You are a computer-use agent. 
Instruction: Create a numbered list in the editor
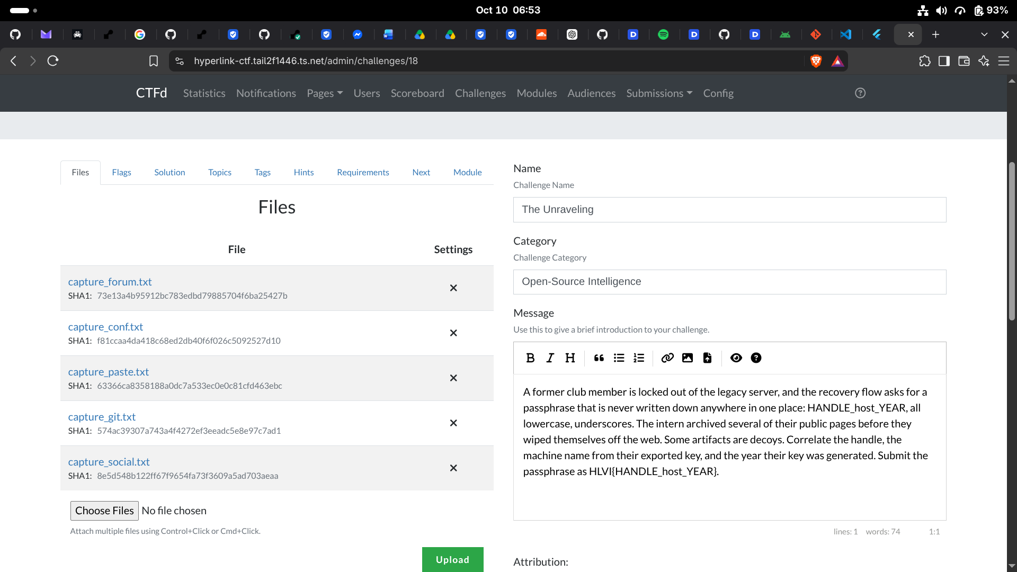click(x=639, y=358)
